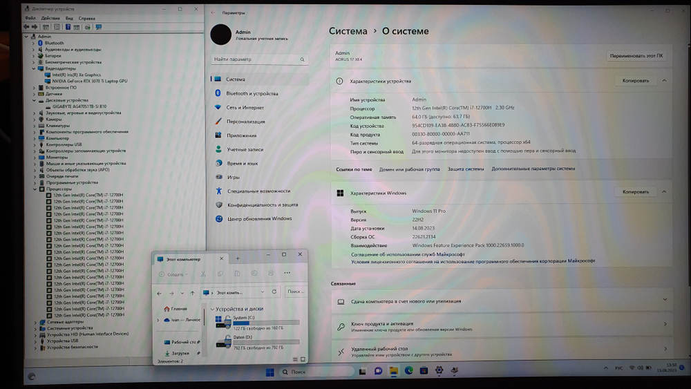Viewport: 691px width, 389px height.
Task: Open Accessibility settings category
Action: [258, 191]
